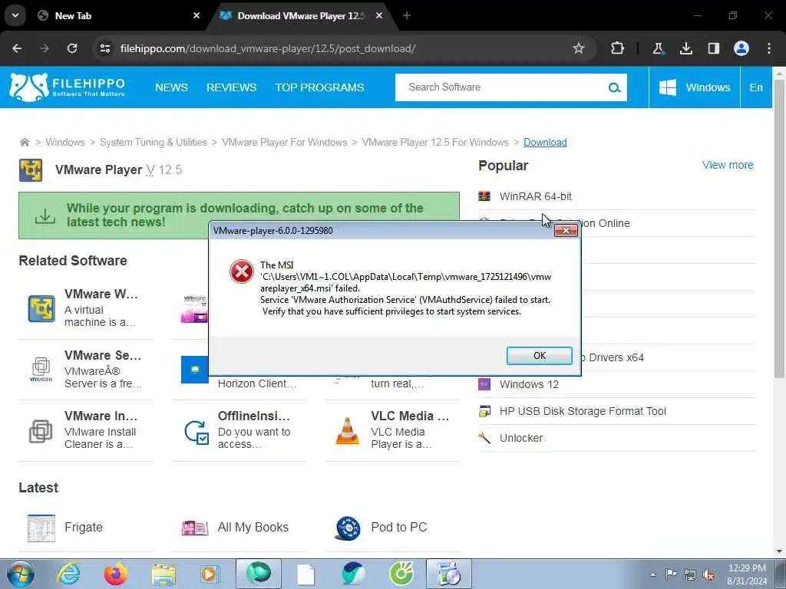
Task: Open a new browser tab
Action: coord(407,16)
